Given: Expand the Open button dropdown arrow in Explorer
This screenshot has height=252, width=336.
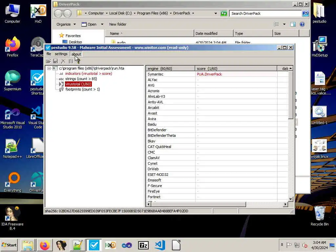Looking at the screenshot, I should point(102,24).
